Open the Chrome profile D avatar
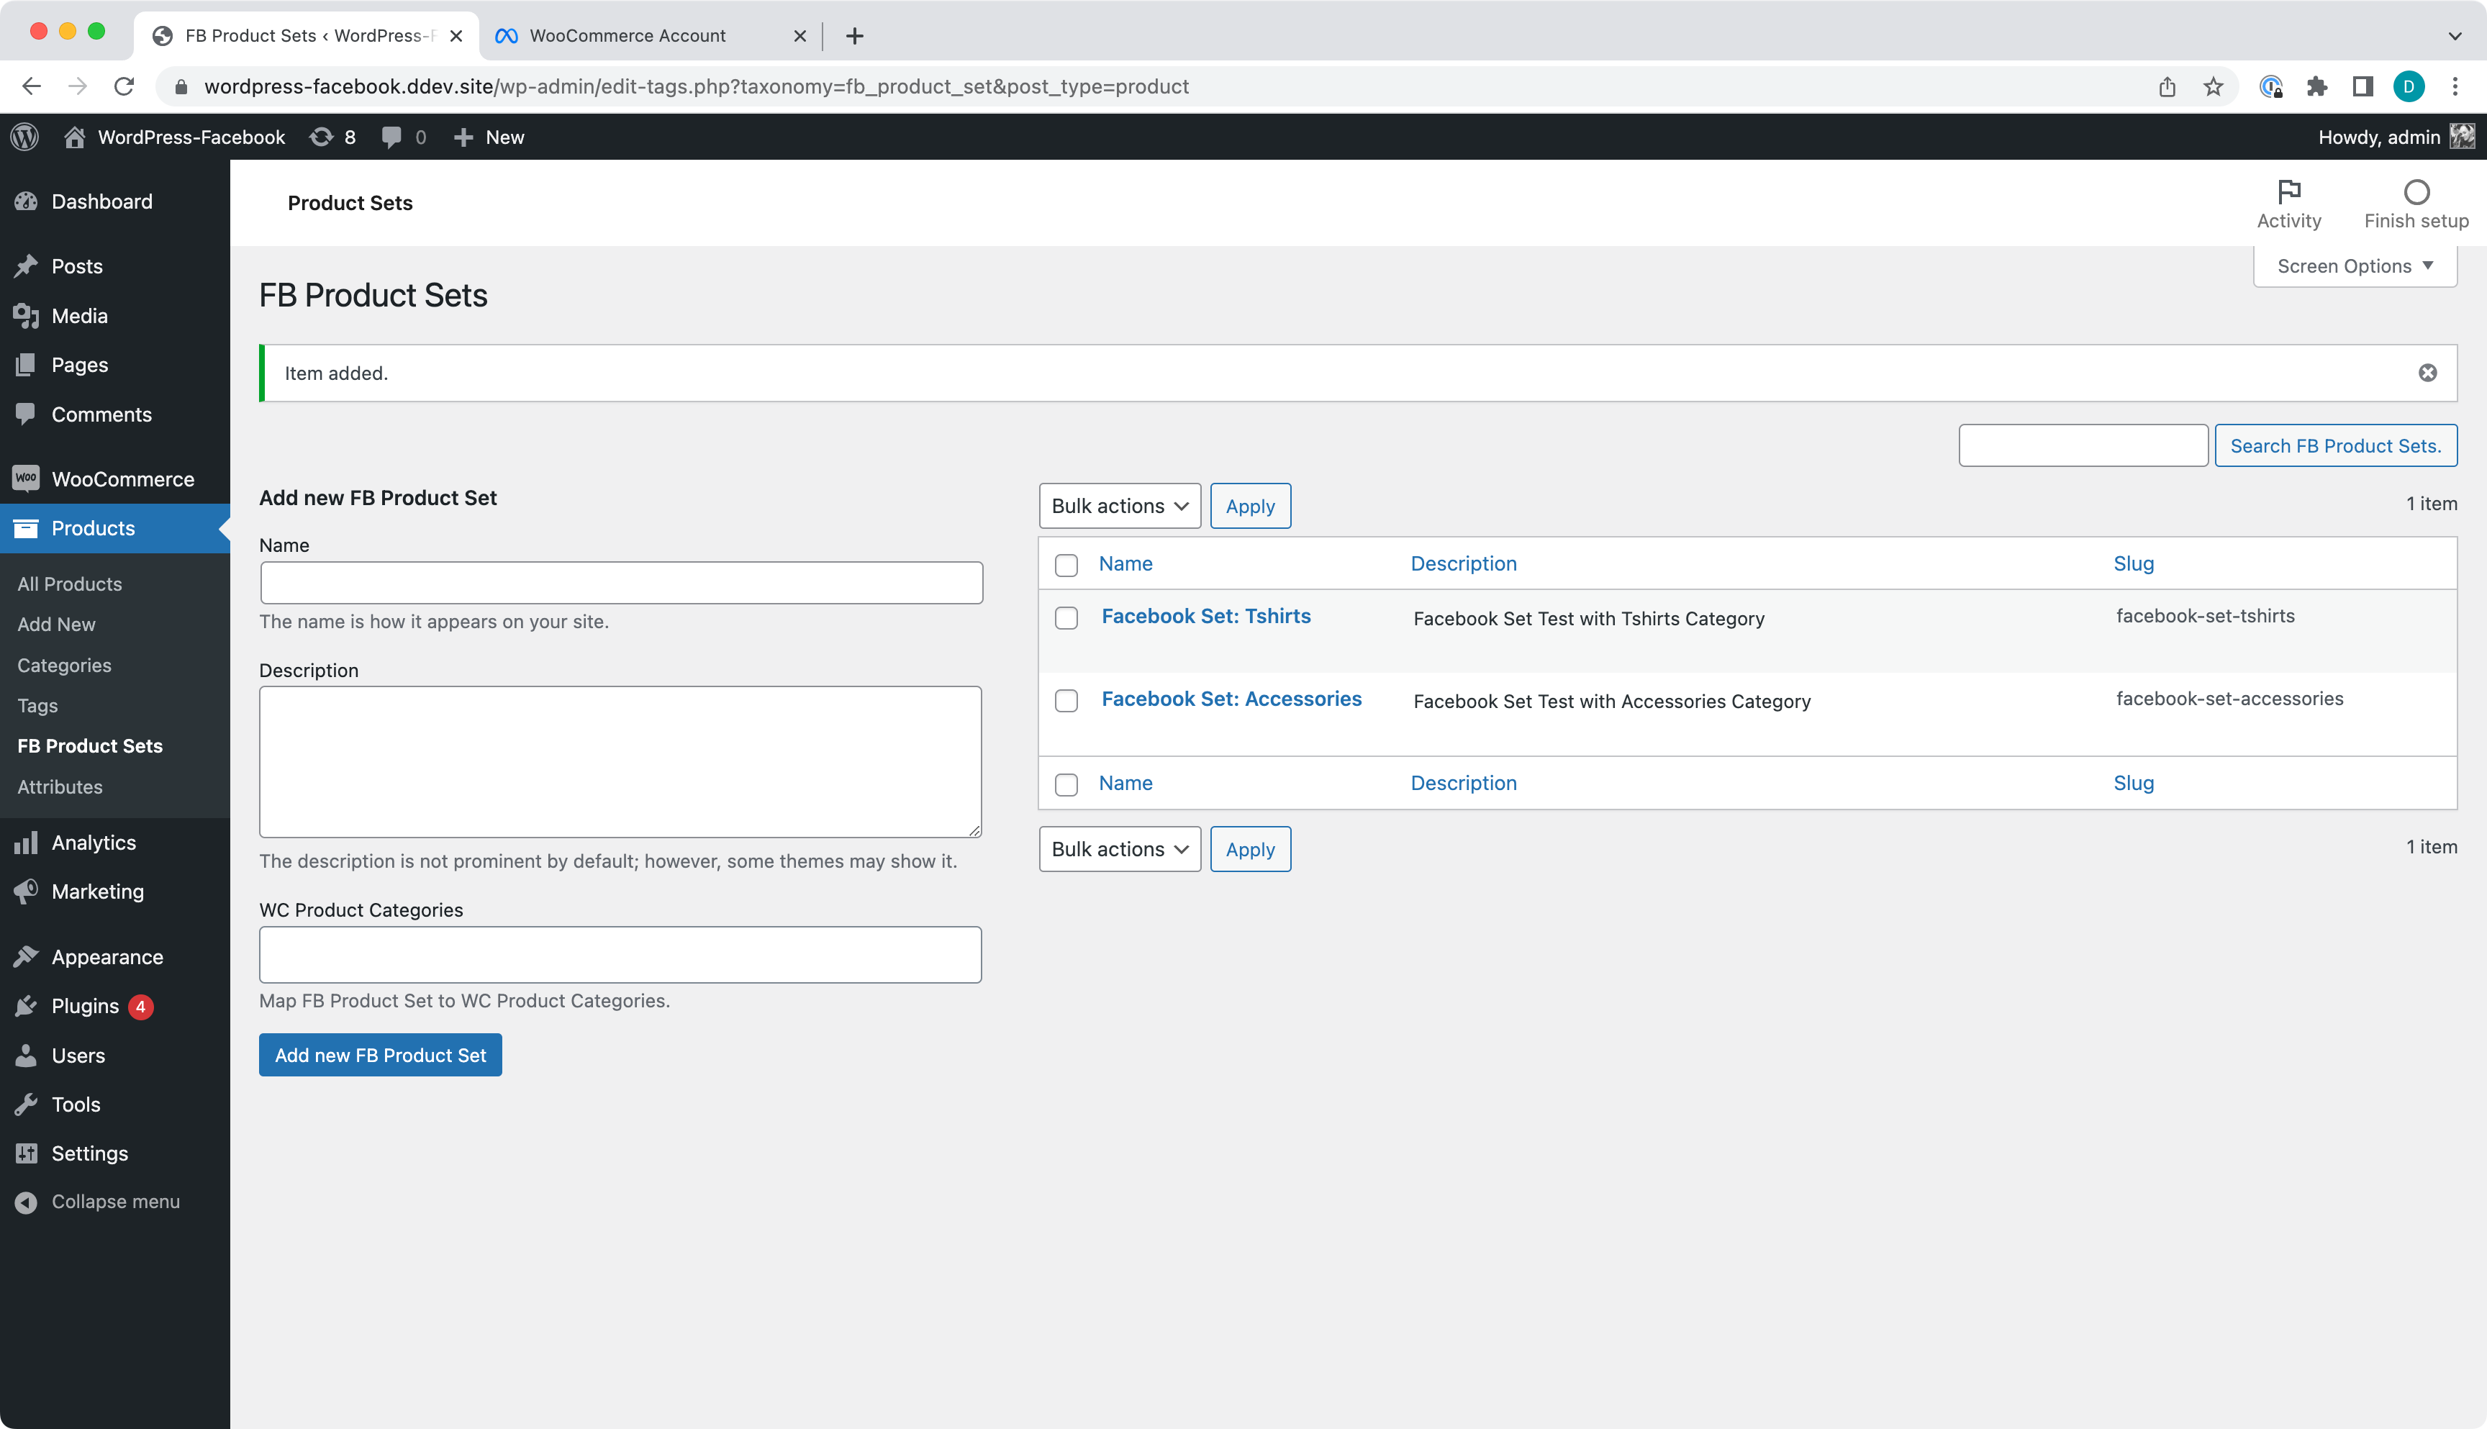The height and width of the screenshot is (1429, 2487). [2409, 86]
